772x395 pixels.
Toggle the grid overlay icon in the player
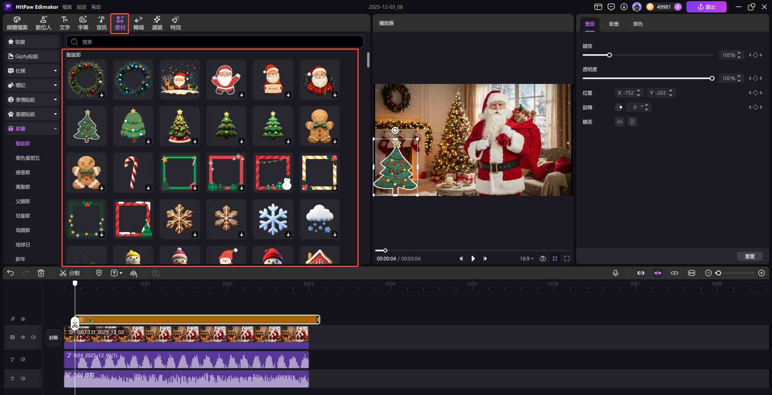click(555, 259)
